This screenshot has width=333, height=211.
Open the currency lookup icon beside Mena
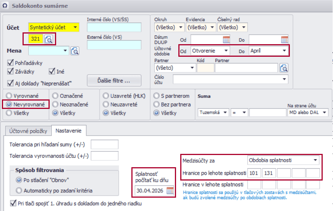pos(74,51)
